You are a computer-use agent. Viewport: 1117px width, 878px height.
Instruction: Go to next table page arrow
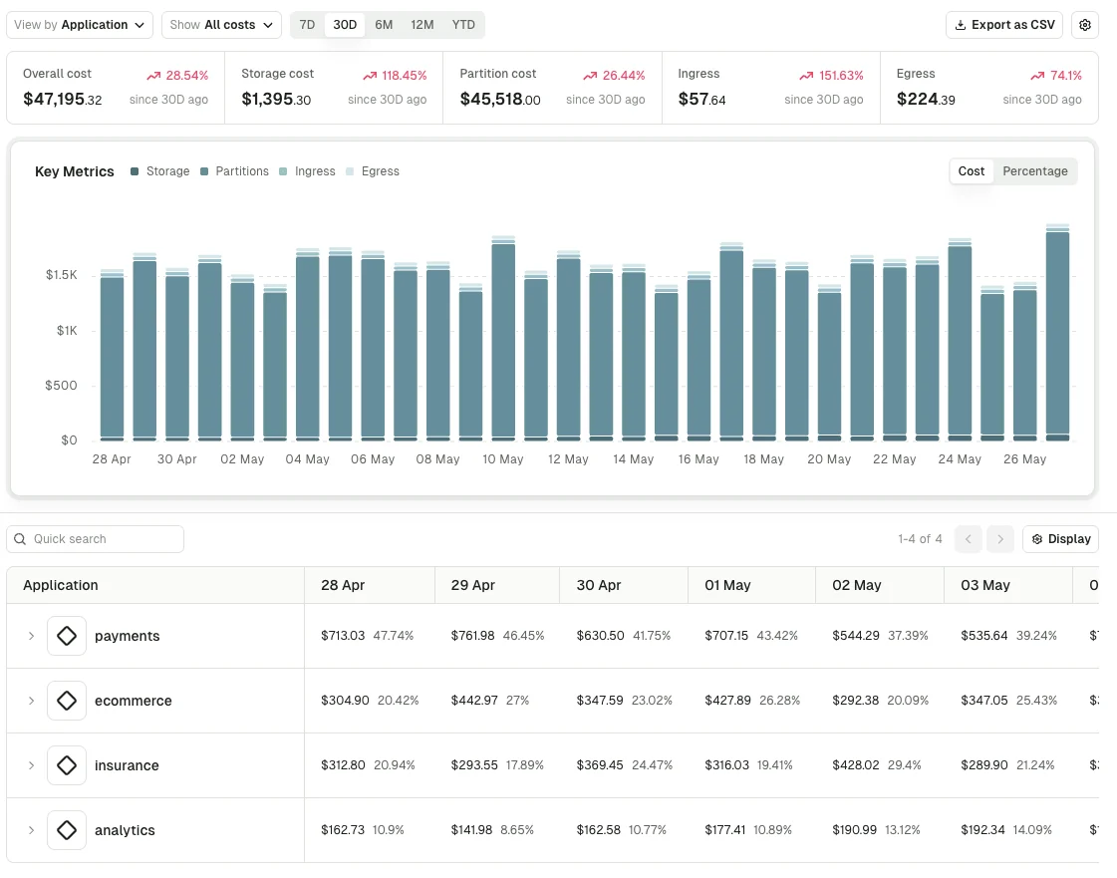tap(1000, 539)
